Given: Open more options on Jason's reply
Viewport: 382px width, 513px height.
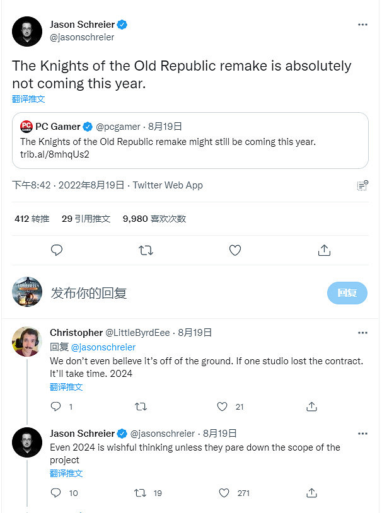Looking at the screenshot, I should [362, 434].
